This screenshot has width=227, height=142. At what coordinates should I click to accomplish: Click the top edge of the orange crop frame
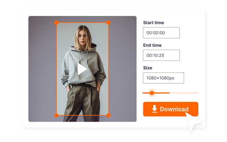point(82,22)
